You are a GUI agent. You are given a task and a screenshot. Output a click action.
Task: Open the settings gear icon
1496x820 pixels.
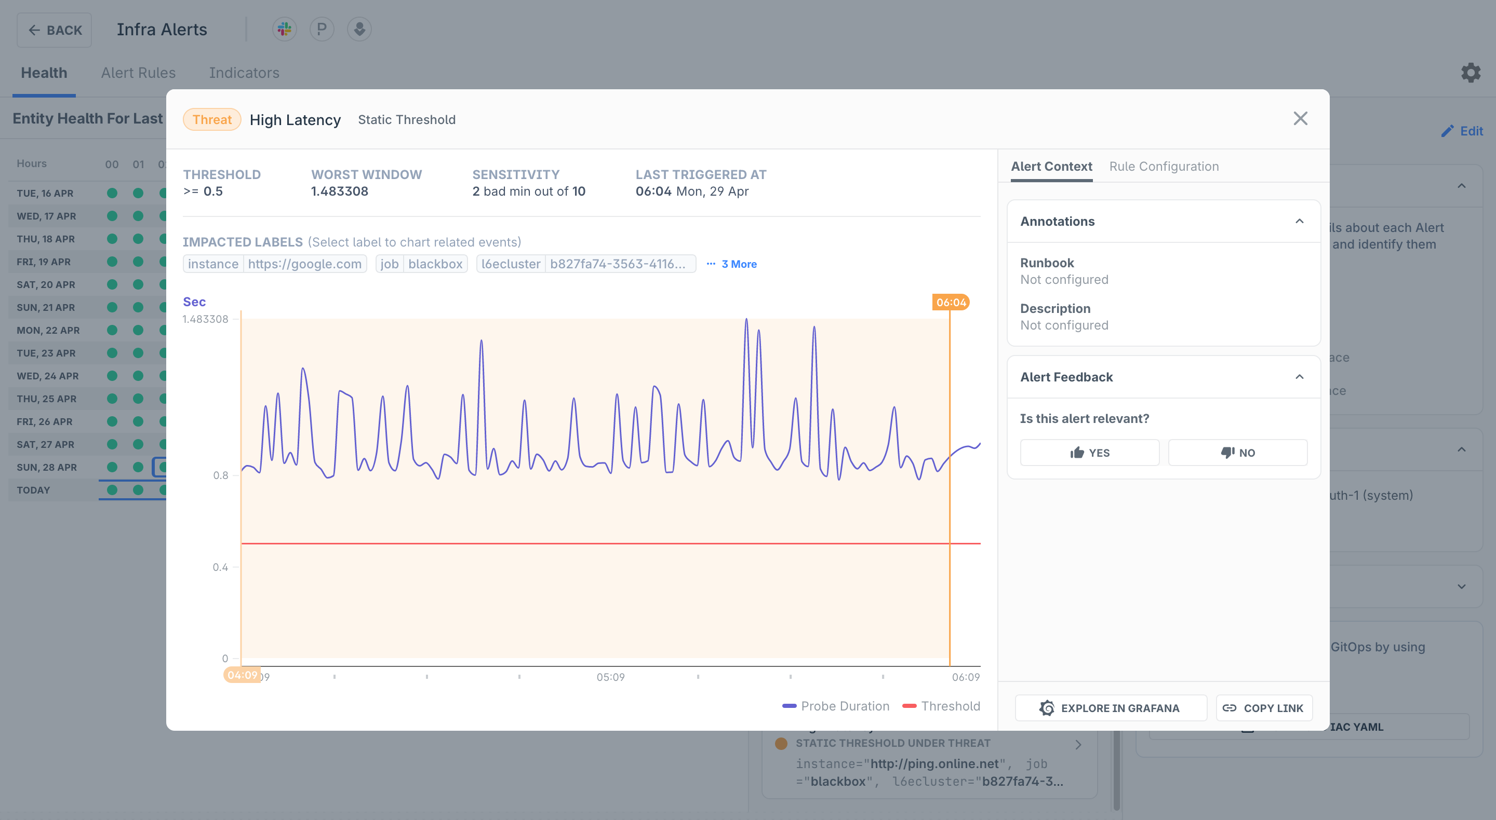coord(1471,73)
